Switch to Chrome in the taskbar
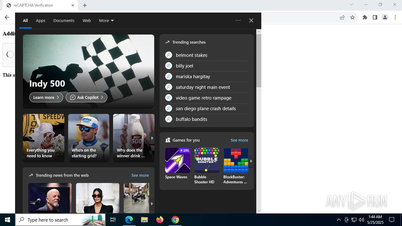Image resolution: width=402 pixels, height=226 pixels. click(175, 220)
